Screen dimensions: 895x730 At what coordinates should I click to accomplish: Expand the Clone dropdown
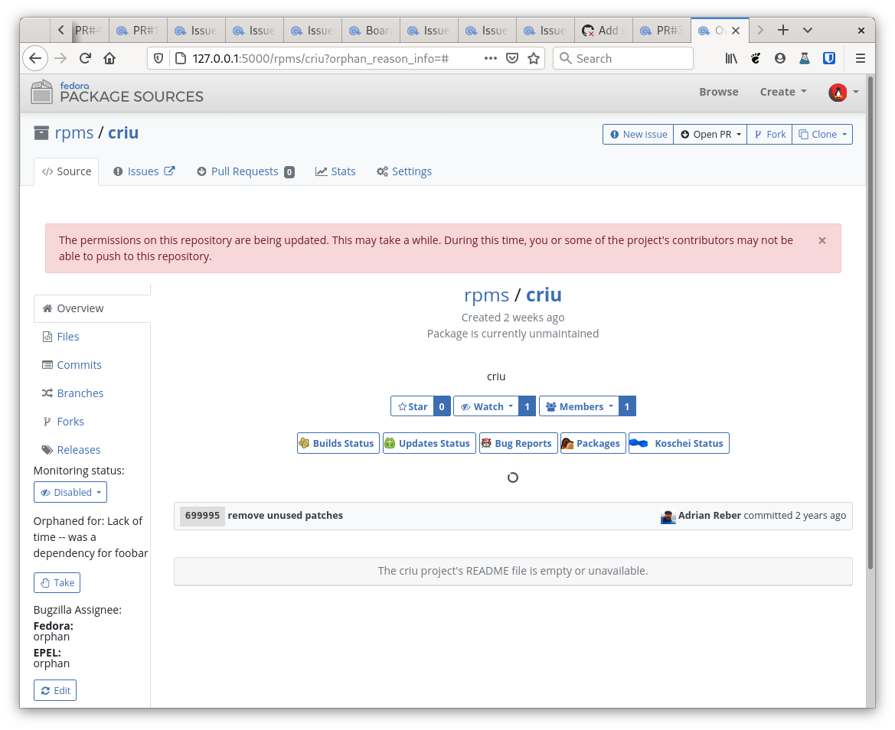[822, 134]
